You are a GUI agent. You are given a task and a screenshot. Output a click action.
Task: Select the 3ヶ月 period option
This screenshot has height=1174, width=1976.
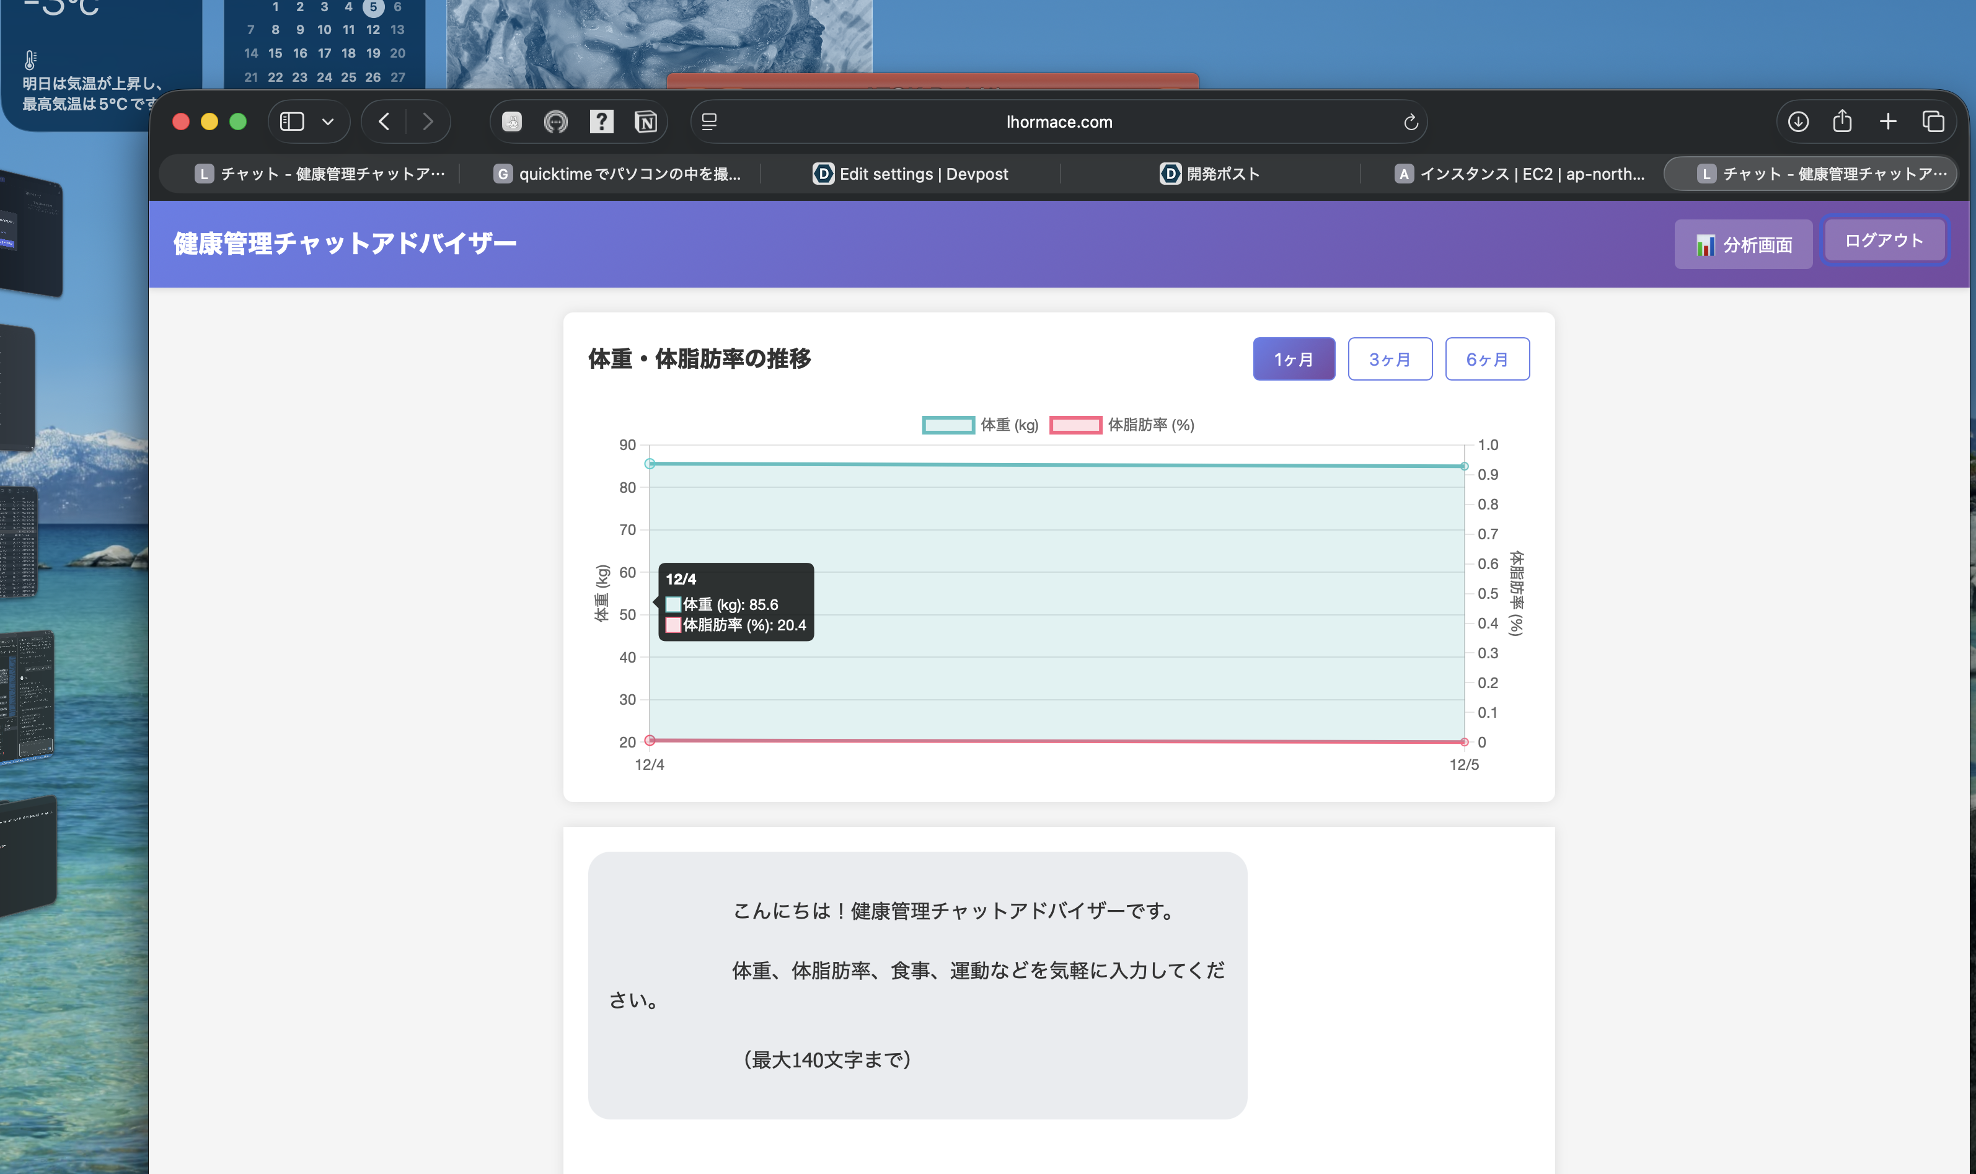1390,359
